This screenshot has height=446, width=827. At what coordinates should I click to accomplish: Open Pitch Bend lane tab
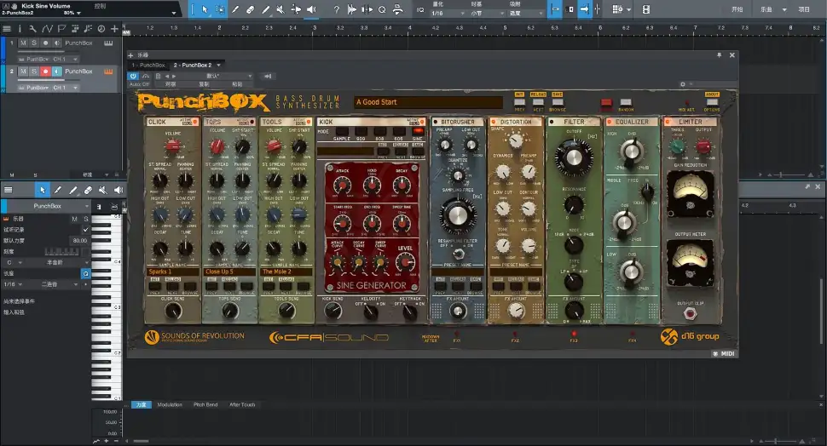coord(205,405)
